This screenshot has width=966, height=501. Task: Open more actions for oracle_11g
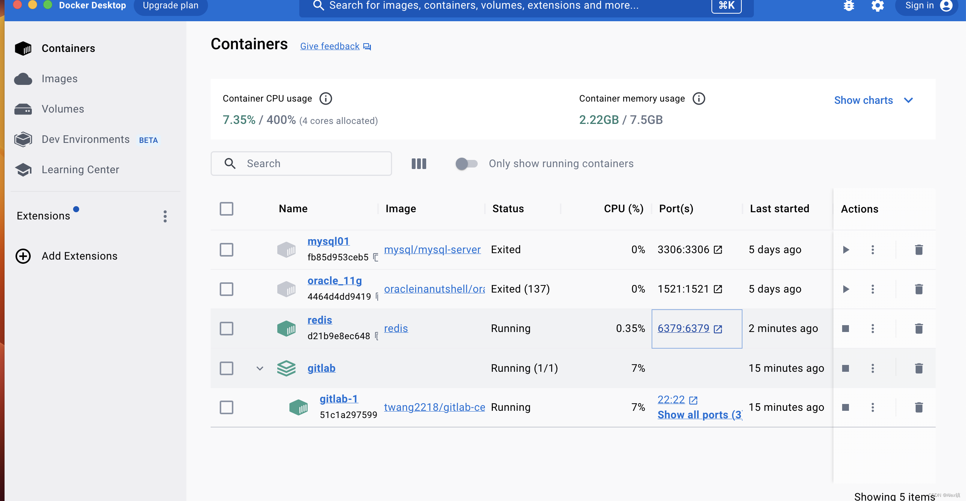873,289
